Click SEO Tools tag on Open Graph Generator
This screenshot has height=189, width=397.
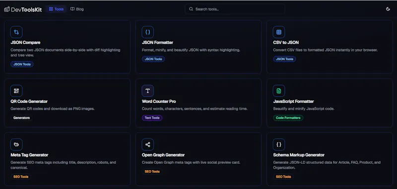152,172
